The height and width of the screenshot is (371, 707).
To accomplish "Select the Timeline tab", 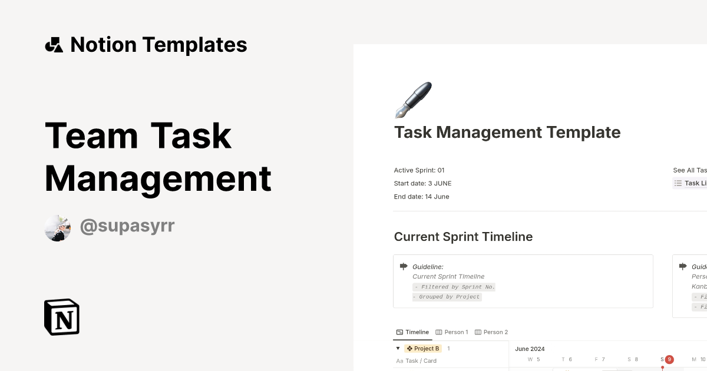I will [417, 332].
